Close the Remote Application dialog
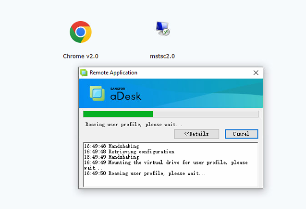This screenshot has width=306, height=209. pyautogui.click(x=256, y=73)
